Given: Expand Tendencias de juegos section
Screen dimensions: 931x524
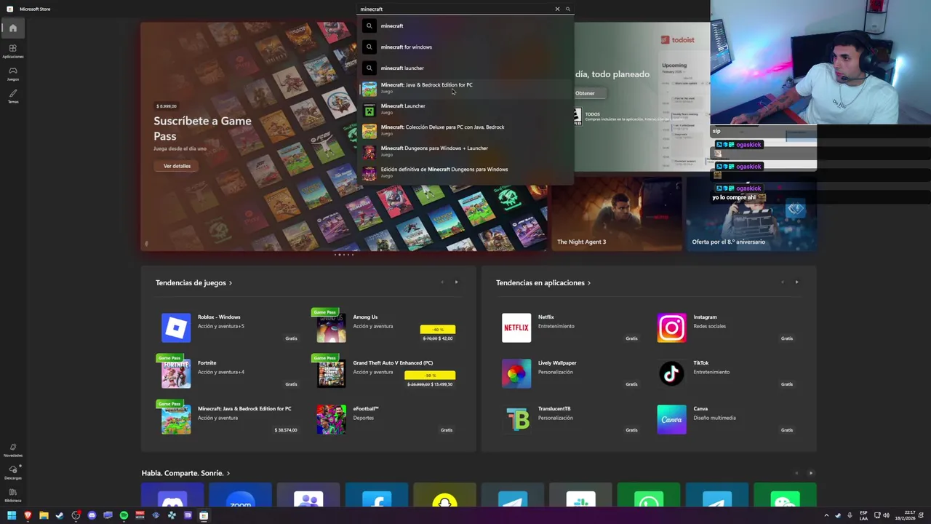Looking at the screenshot, I should pos(193,282).
